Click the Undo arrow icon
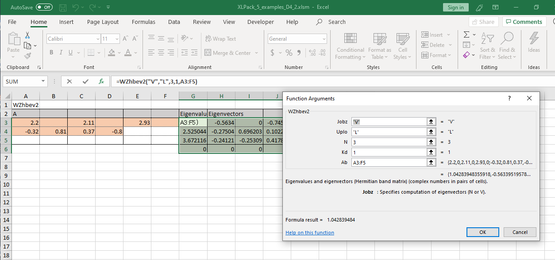Viewport: 555px width, 260px height. [75, 8]
